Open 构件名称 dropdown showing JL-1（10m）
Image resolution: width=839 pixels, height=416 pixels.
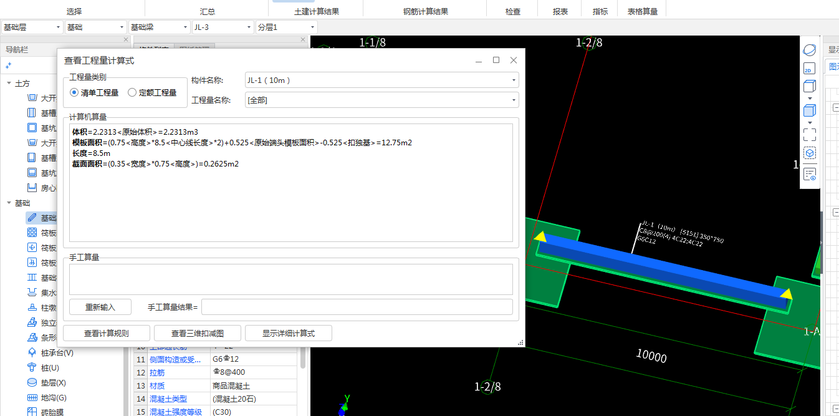pos(381,80)
